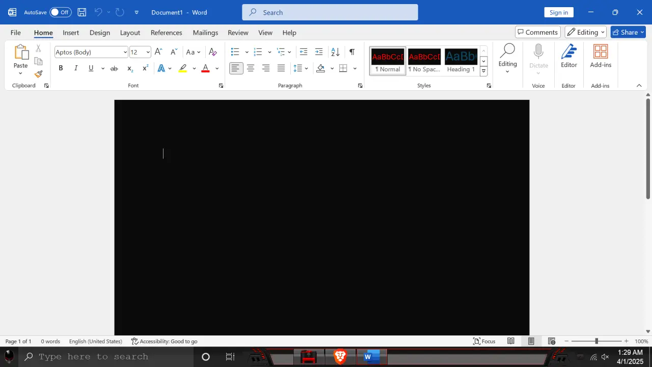
Task: Apply strikethrough formatting
Action: click(x=114, y=68)
